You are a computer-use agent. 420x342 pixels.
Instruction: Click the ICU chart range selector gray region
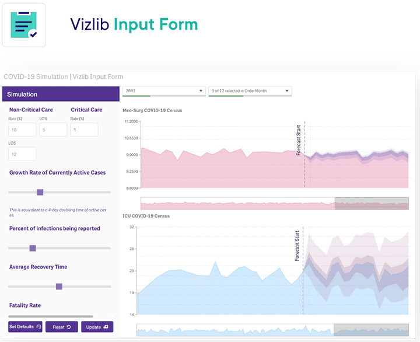coord(371,330)
